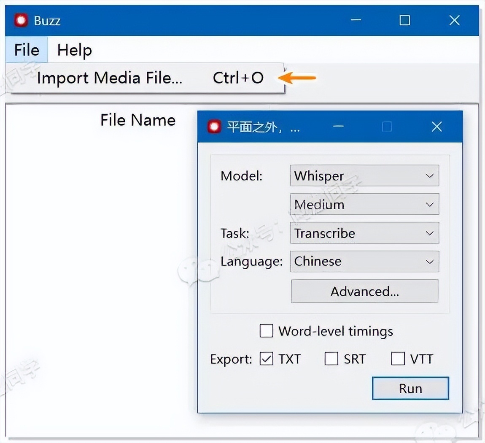Image resolution: width=485 pixels, height=443 pixels.
Task: Click the Advanced... button
Action: click(x=364, y=291)
